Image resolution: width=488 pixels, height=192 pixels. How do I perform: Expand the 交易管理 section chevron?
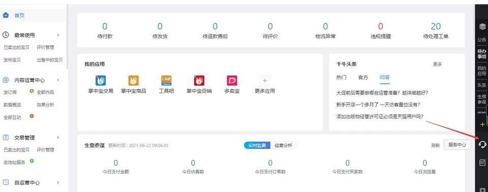[x=58, y=137]
